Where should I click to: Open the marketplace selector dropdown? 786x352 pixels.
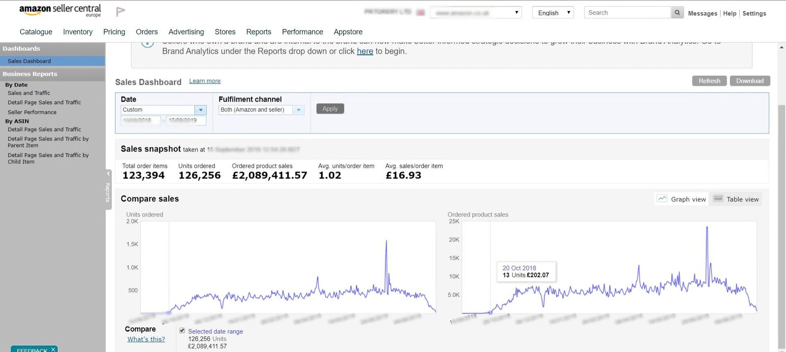pos(476,12)
